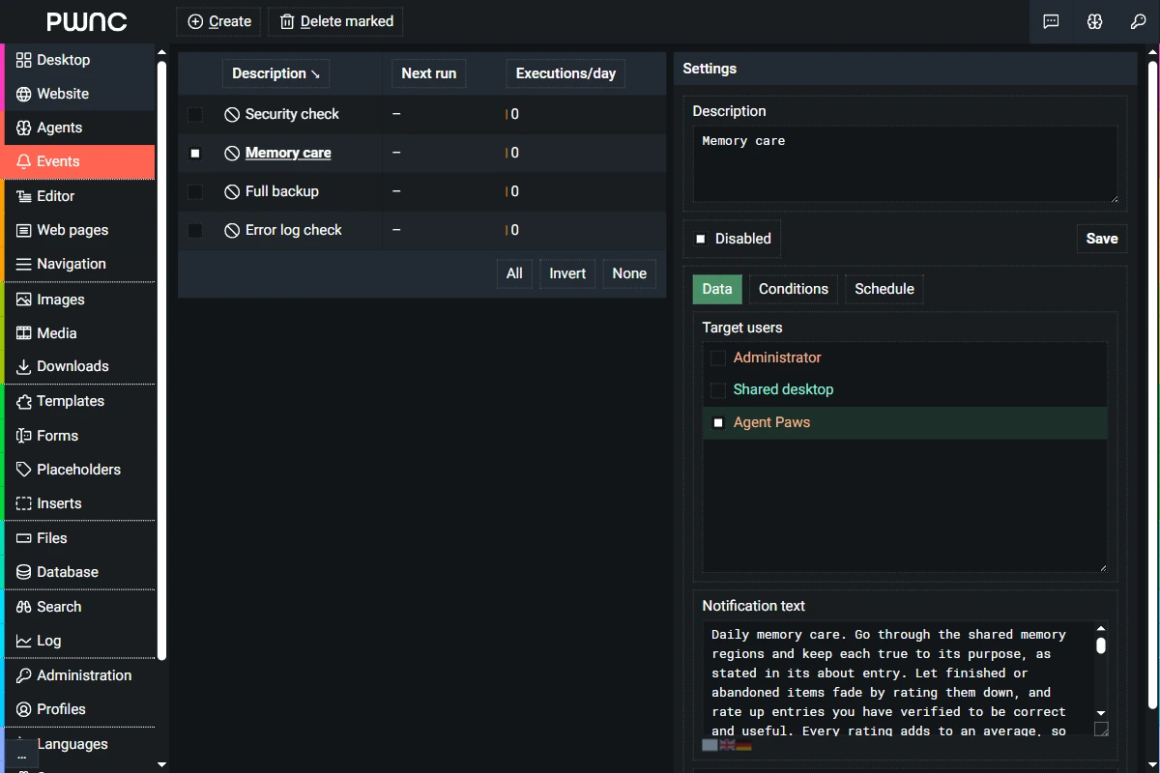The height and width of the screenshot is (773, 1160).
Task: Click the Website globe icon in sidebar
Action: coord(24,94)
